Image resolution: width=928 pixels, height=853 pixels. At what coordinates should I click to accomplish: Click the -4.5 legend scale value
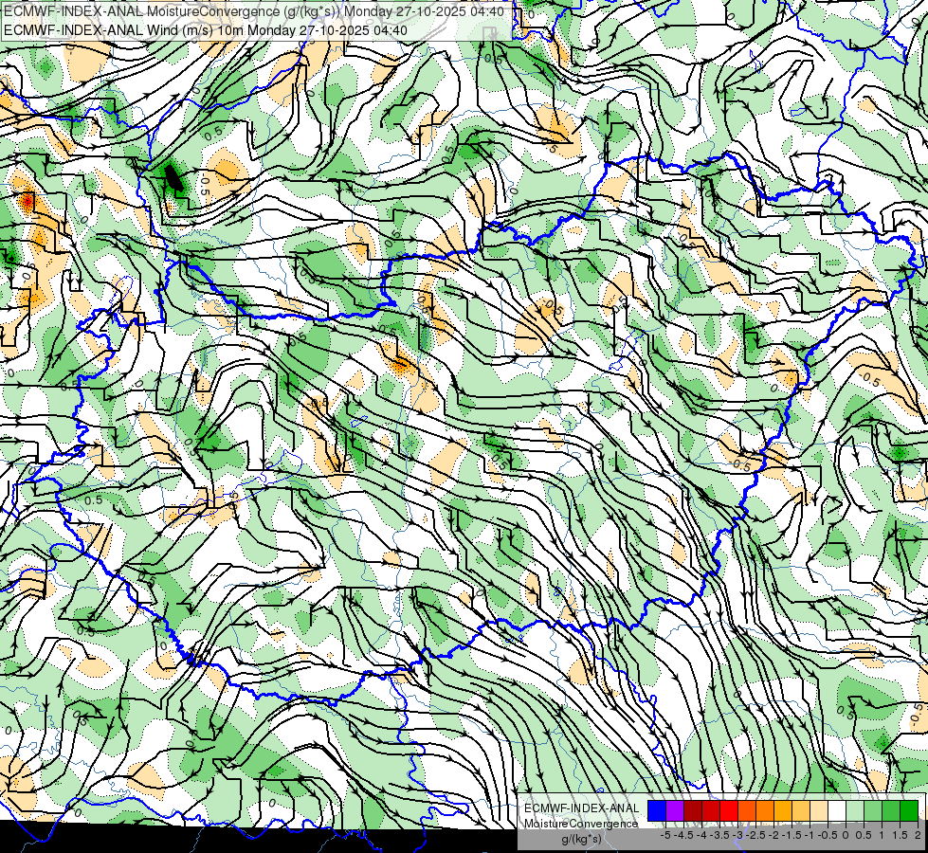click(x=684, y=835)
